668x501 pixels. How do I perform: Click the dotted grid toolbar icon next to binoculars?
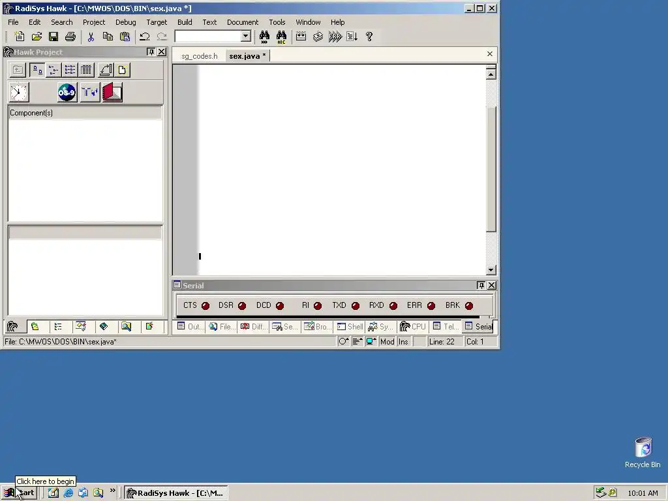(301, 37)
